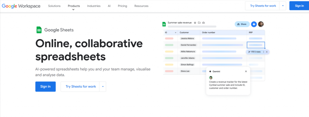The height and width of the screenshot is (117, 309).
Task: Select the Jennifer Adams customer chip
Action: (188, 58)
